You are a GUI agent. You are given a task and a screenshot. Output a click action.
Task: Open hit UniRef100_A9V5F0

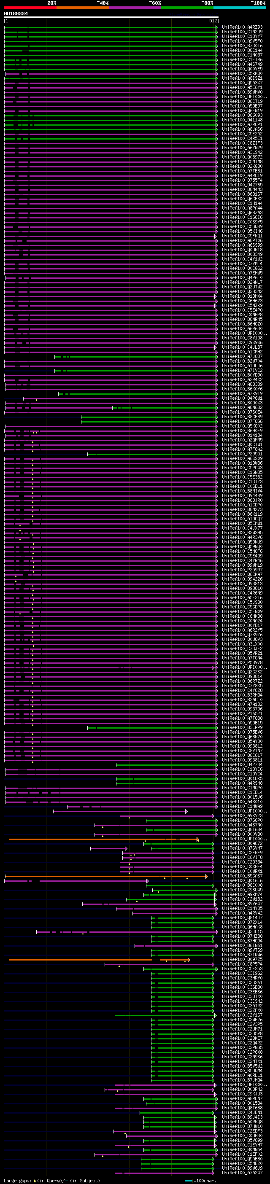[x=243, y=41]
